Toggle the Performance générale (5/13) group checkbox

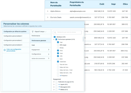pos(56,39)
